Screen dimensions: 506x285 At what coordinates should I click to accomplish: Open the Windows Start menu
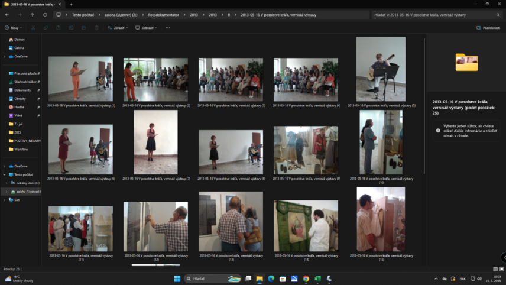177,278
